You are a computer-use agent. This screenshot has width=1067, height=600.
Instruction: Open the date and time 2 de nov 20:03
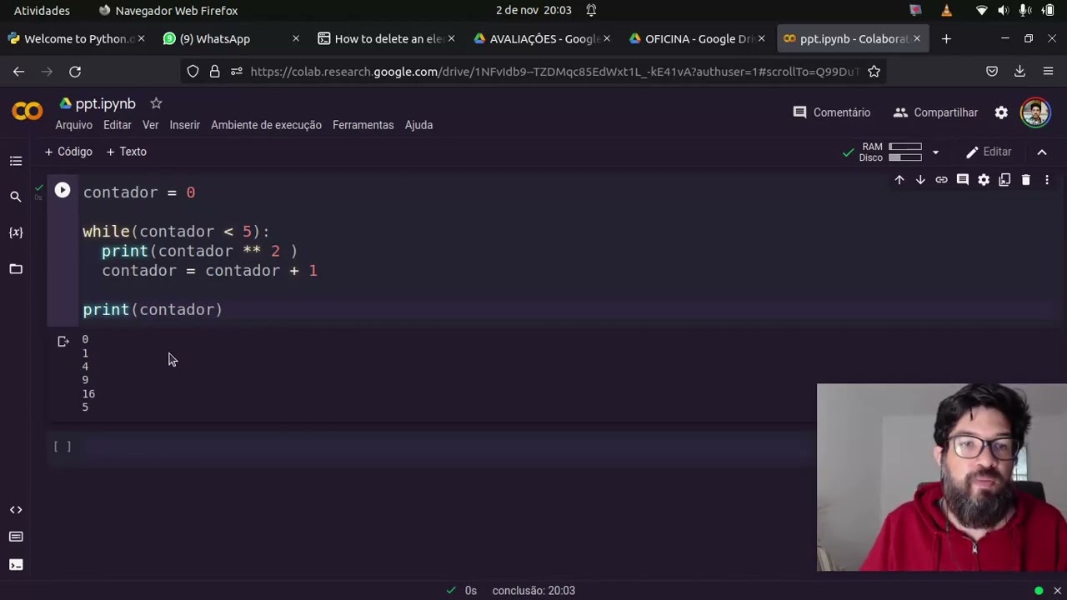coord(533,11)
